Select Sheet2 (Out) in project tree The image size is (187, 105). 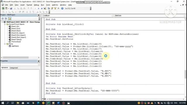click(16, 29)
